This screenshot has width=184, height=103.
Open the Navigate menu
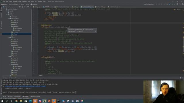click(x=15, y=1)
